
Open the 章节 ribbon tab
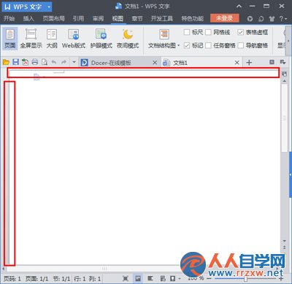137,18
